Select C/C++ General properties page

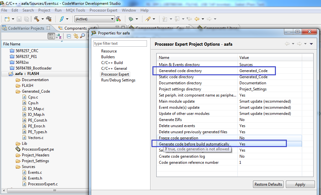(x=114, y=69)
